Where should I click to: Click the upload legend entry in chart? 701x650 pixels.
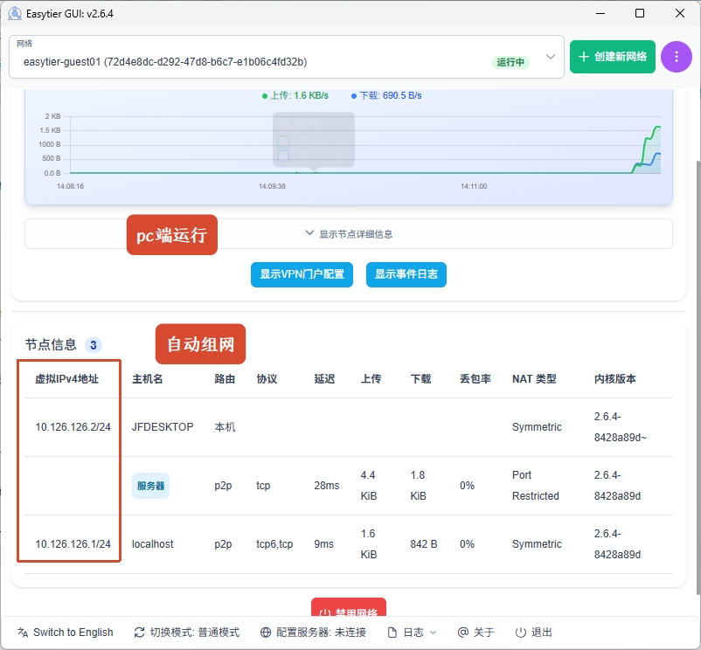click(x=295, y=95)
